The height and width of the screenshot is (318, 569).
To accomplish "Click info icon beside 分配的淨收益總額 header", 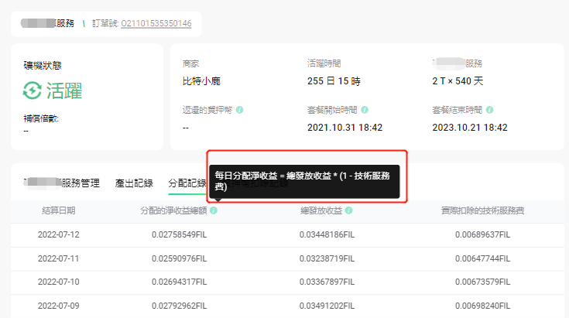I will click(x=214, y=210).
